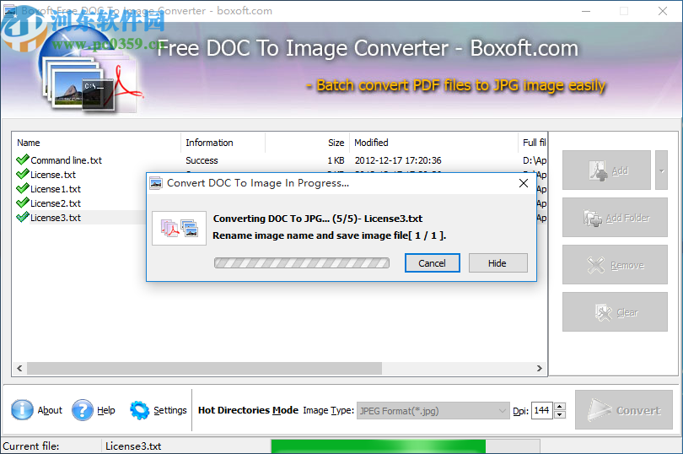
Task: Increase Dpi with the up arrow
Action: (x=560, y=407)
